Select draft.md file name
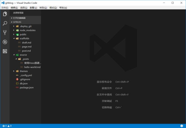Viewport: 186px width, 128px height. tap(26, 42)
